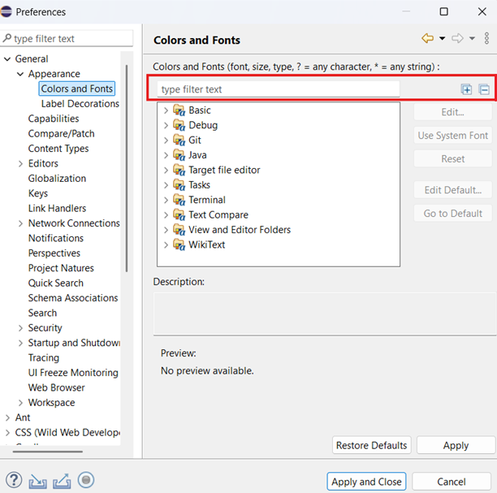This screenshot has height=493, width=497.
Task: Click the Edit Default... button
Action: tap(452, 190)
